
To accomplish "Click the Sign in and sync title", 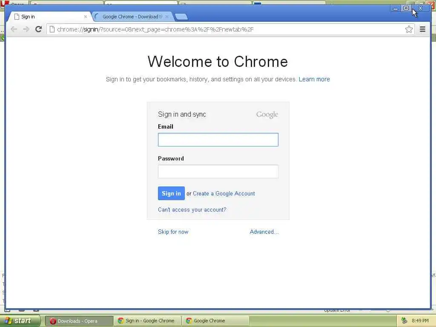I will 182,114.
